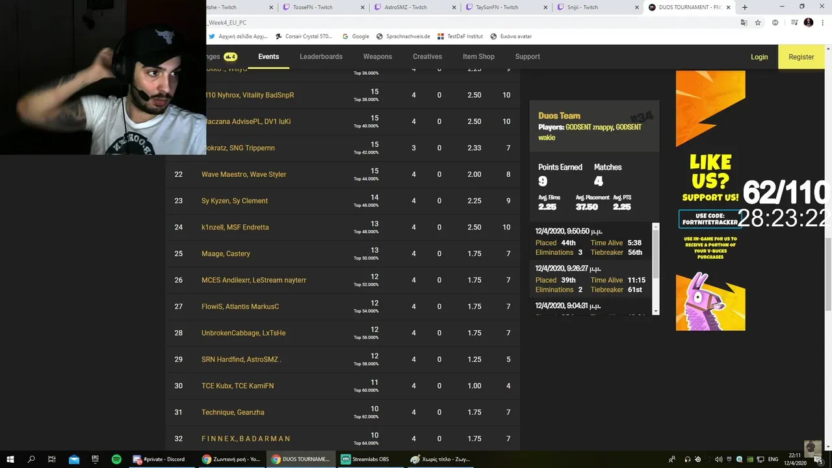Image resolution: width=832 pixels, height=468 pixels.
Task: Open the Corsair Crystal 570 bookmark
Action: pos(304,36)
